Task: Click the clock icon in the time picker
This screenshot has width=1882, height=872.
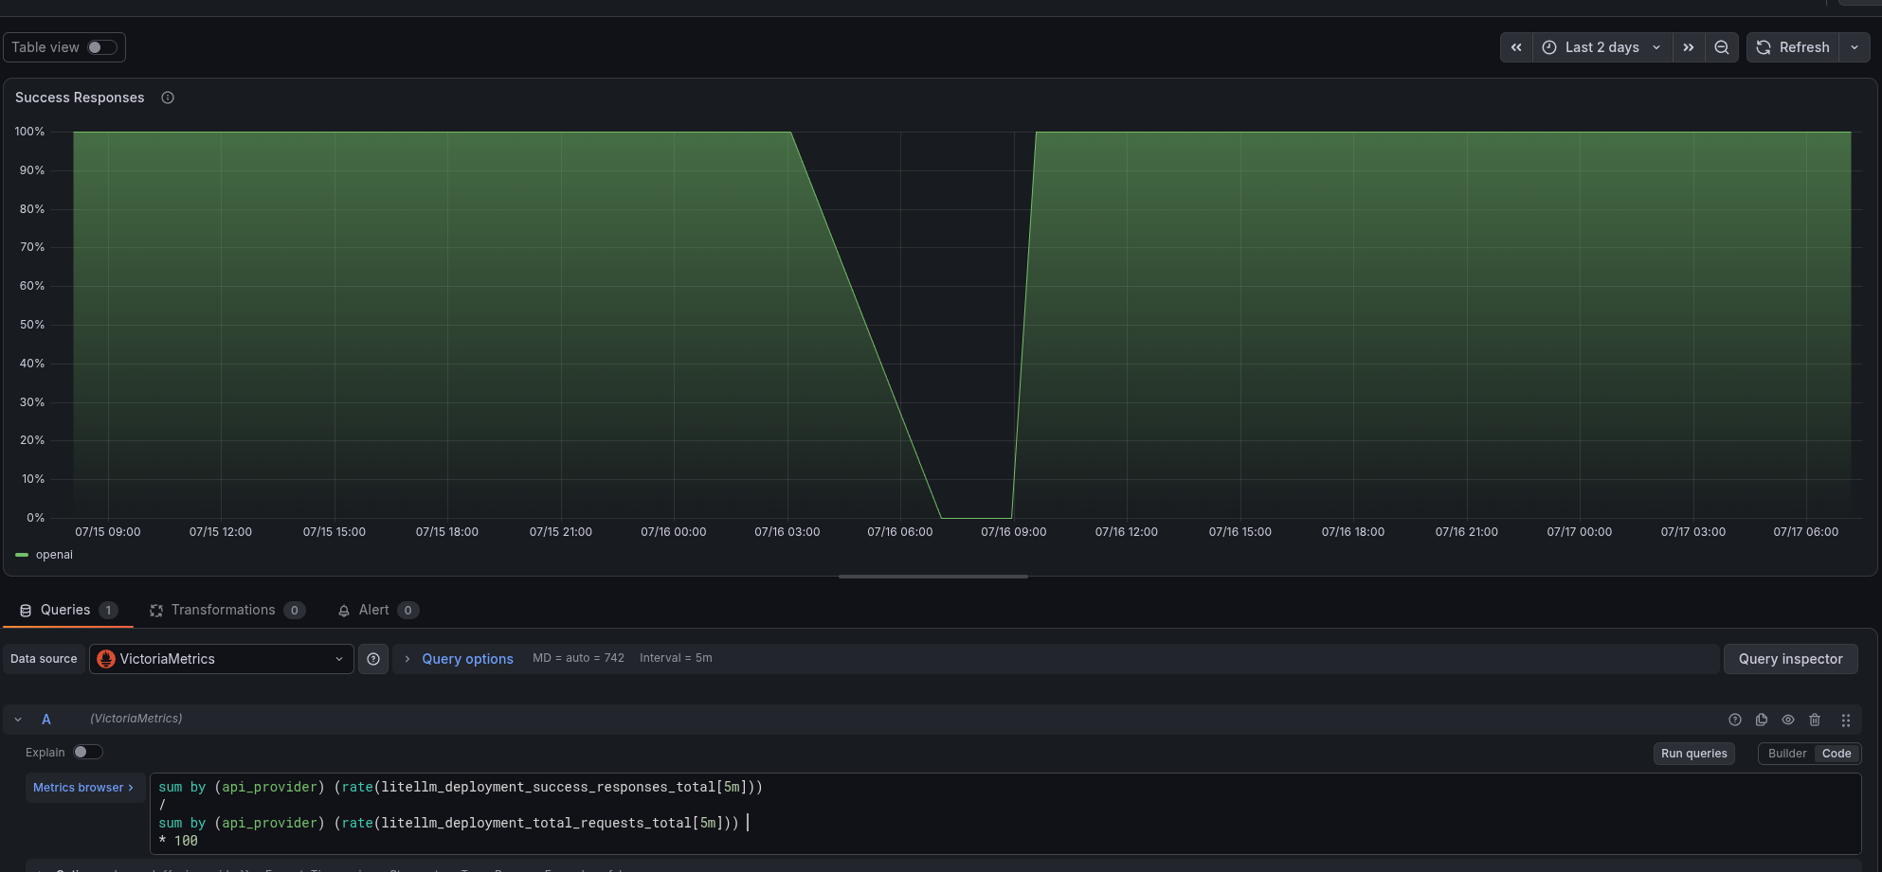Action: click(x=1549, y=47)
